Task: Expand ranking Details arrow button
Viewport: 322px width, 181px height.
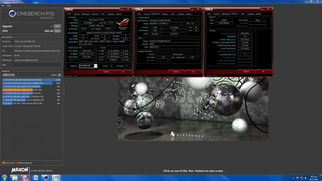Action: tap(59, 75)
